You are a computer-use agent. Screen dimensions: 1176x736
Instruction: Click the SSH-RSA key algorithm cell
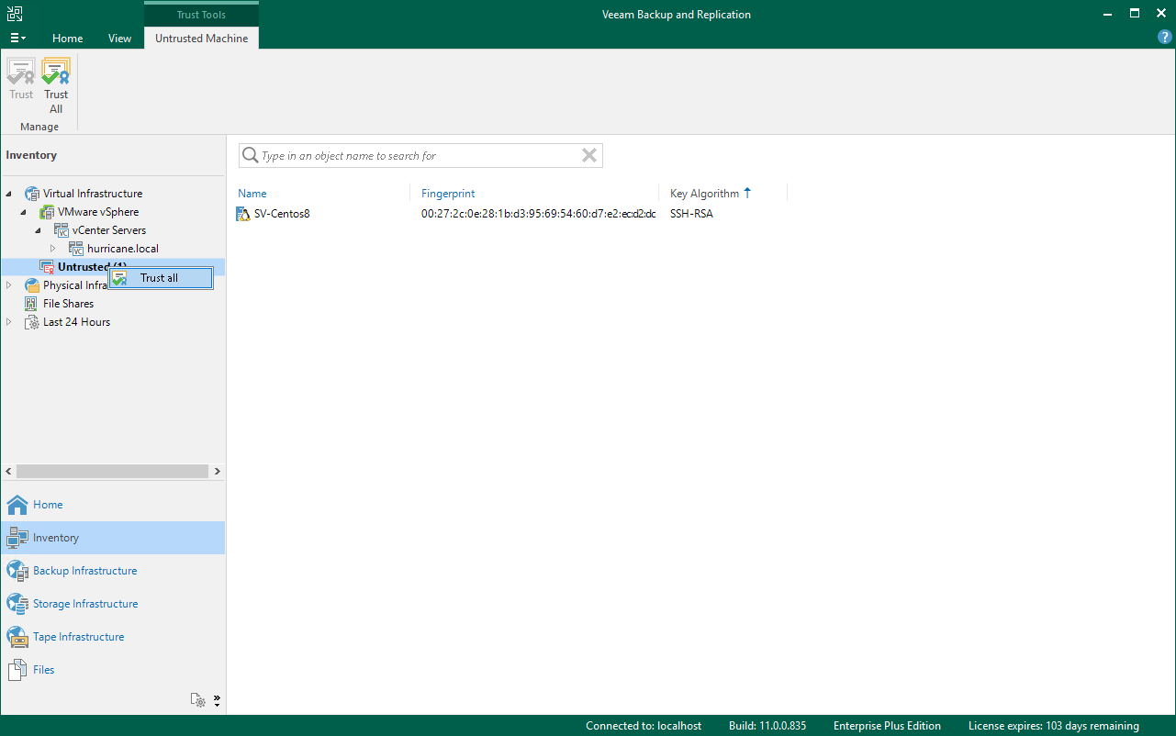tap(691, 214)
